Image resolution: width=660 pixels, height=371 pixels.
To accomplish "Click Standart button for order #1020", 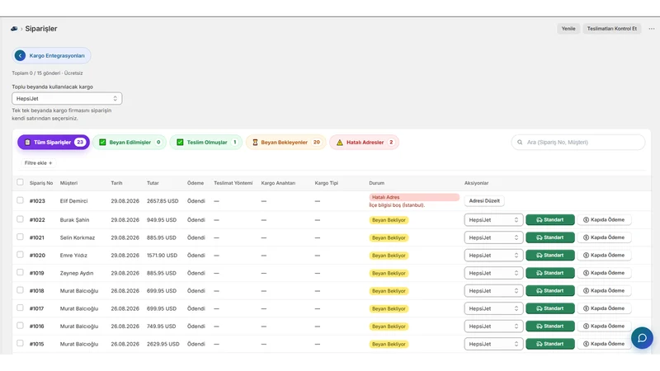I will pyautogui.click(x=550, y=255).
